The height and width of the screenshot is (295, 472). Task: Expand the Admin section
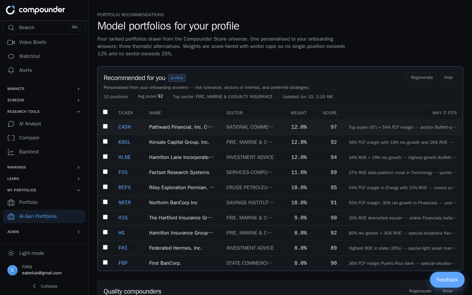(x=44, y=232)
